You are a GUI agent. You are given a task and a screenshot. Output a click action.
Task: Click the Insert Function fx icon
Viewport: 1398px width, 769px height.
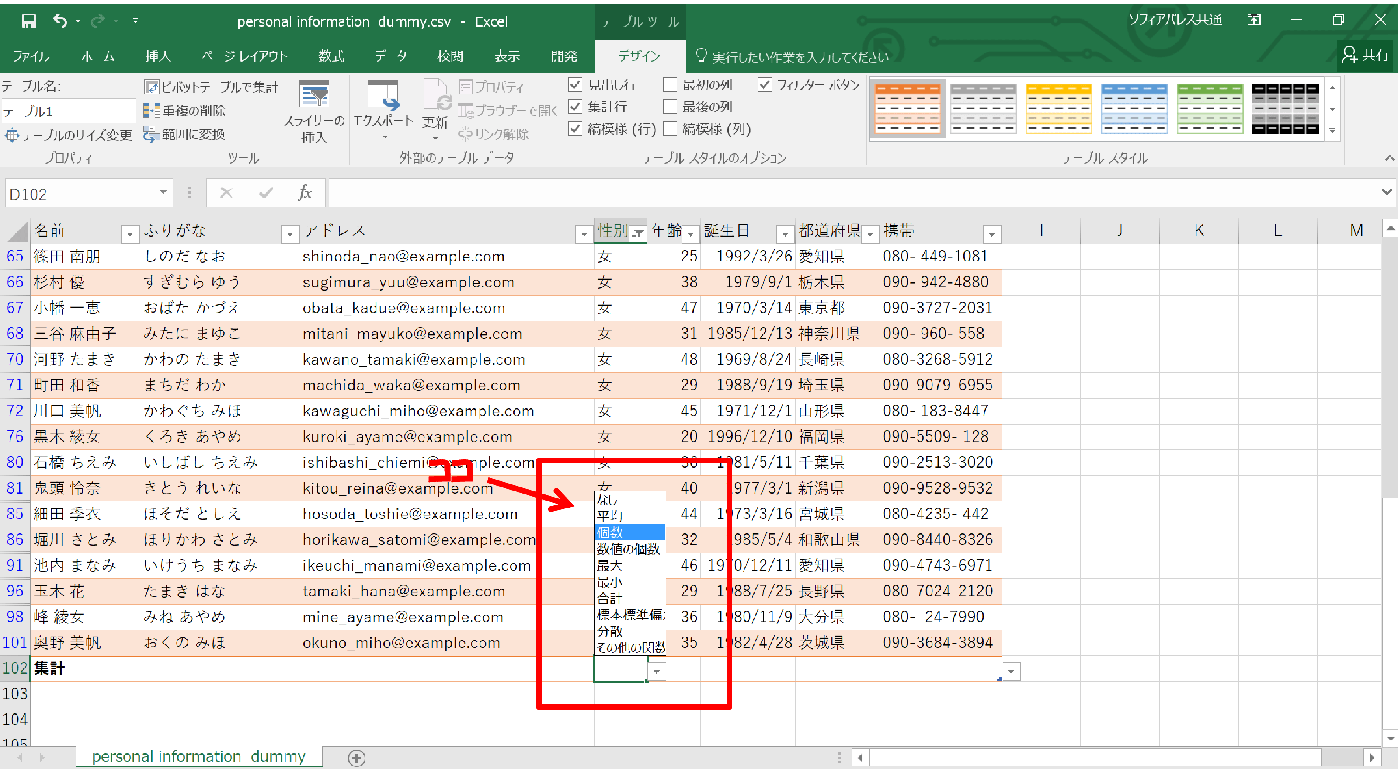point(304,193)
